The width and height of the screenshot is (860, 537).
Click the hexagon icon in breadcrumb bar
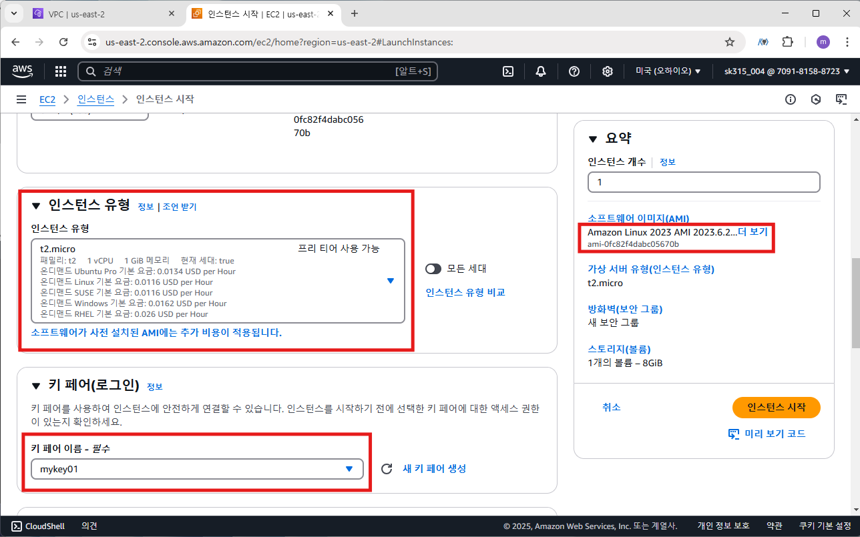(816, 99)
